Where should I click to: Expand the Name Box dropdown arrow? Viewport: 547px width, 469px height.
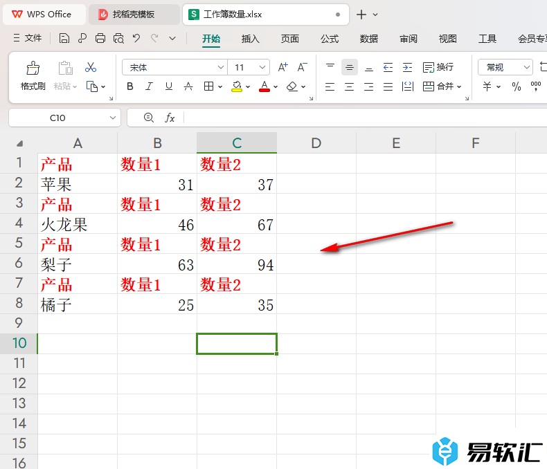113,118
